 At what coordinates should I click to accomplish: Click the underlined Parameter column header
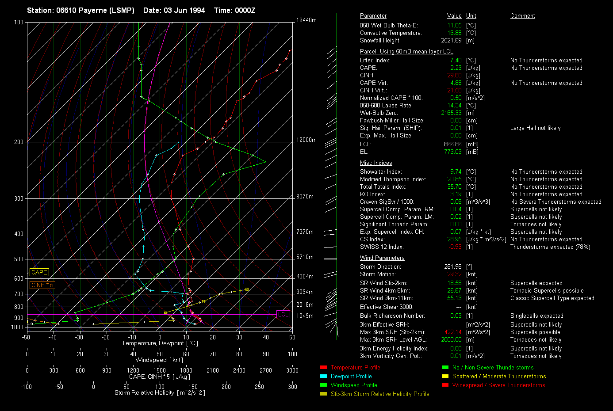click(373, 15)
